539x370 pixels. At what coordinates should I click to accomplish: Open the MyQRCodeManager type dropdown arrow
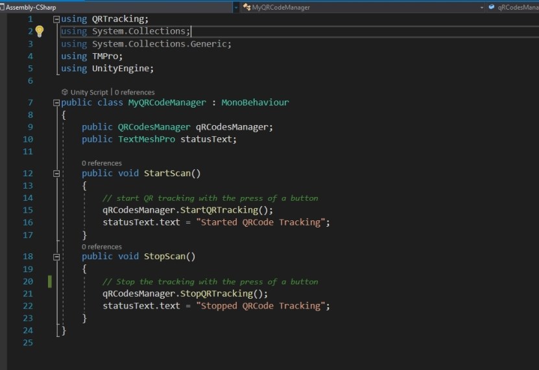[x=481, y=7]
